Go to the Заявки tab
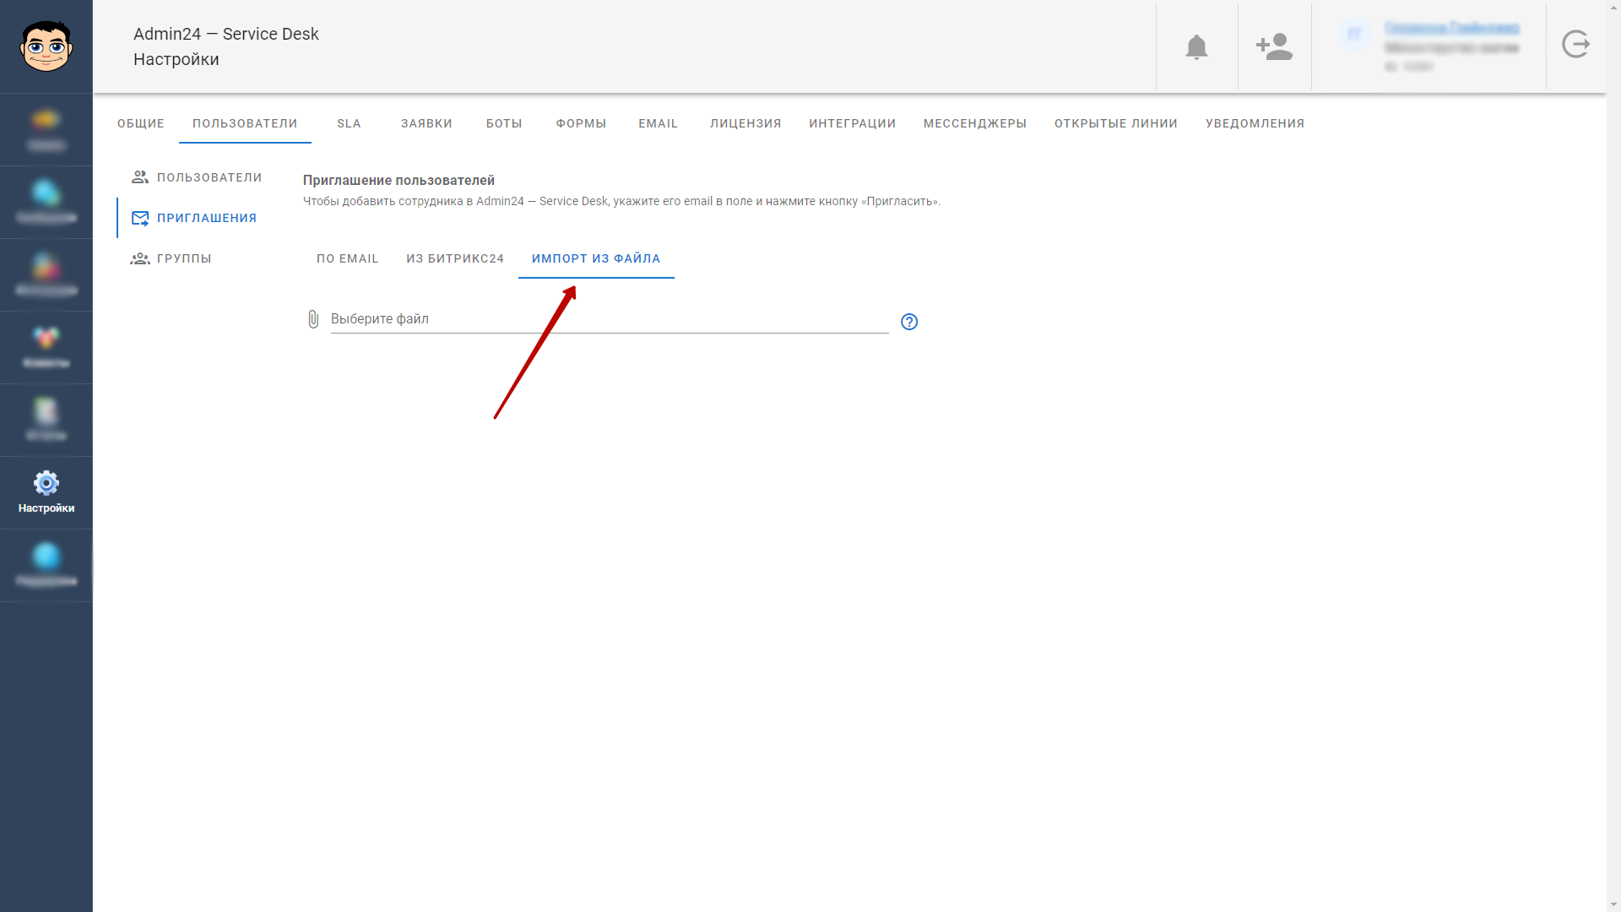 [x=426, y=123]
